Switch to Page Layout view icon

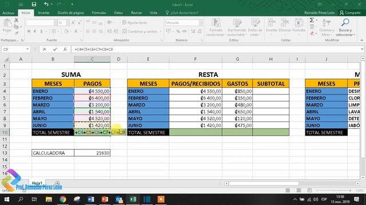coord(299,190)
